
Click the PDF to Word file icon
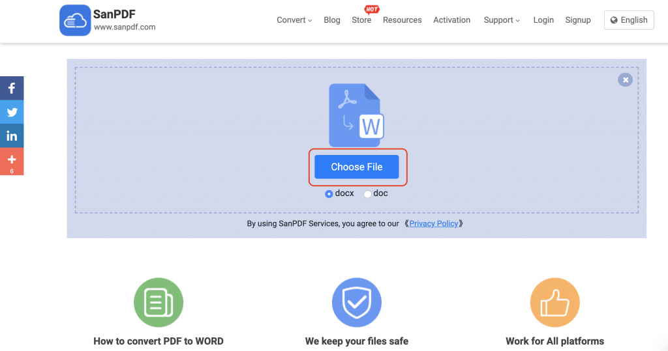pyautogui.click(x=356, y=115)
